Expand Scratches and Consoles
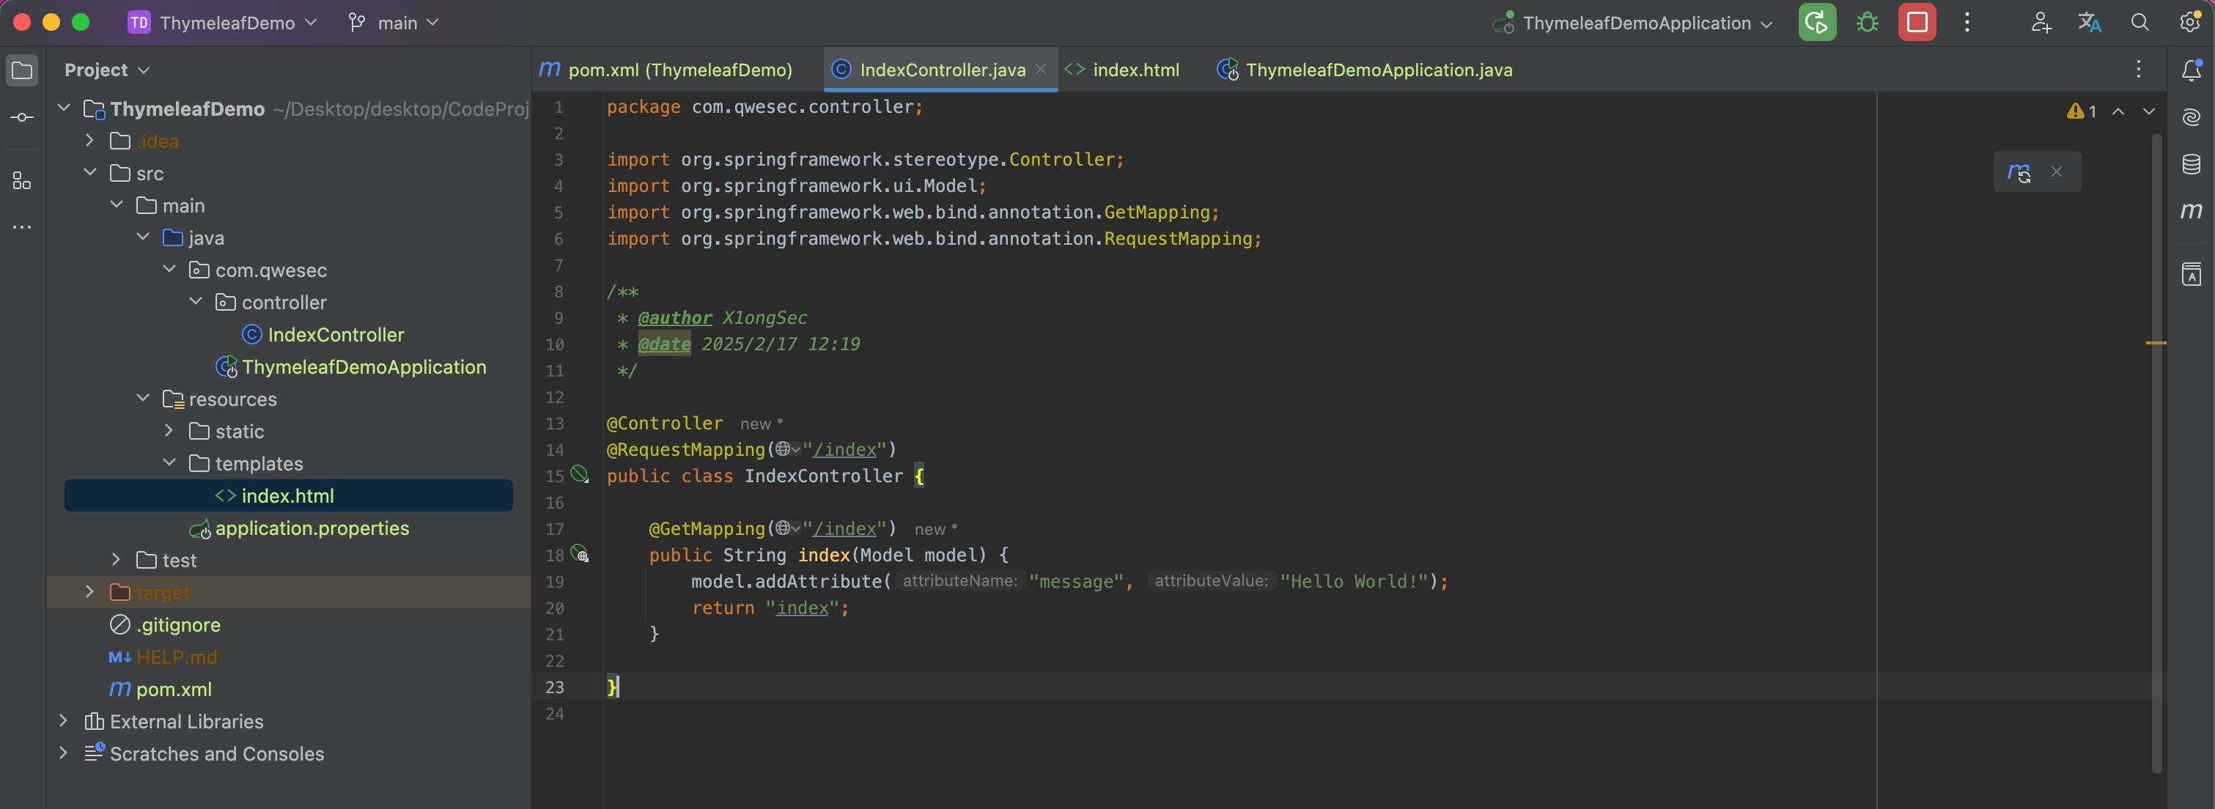 click(64, 753)
